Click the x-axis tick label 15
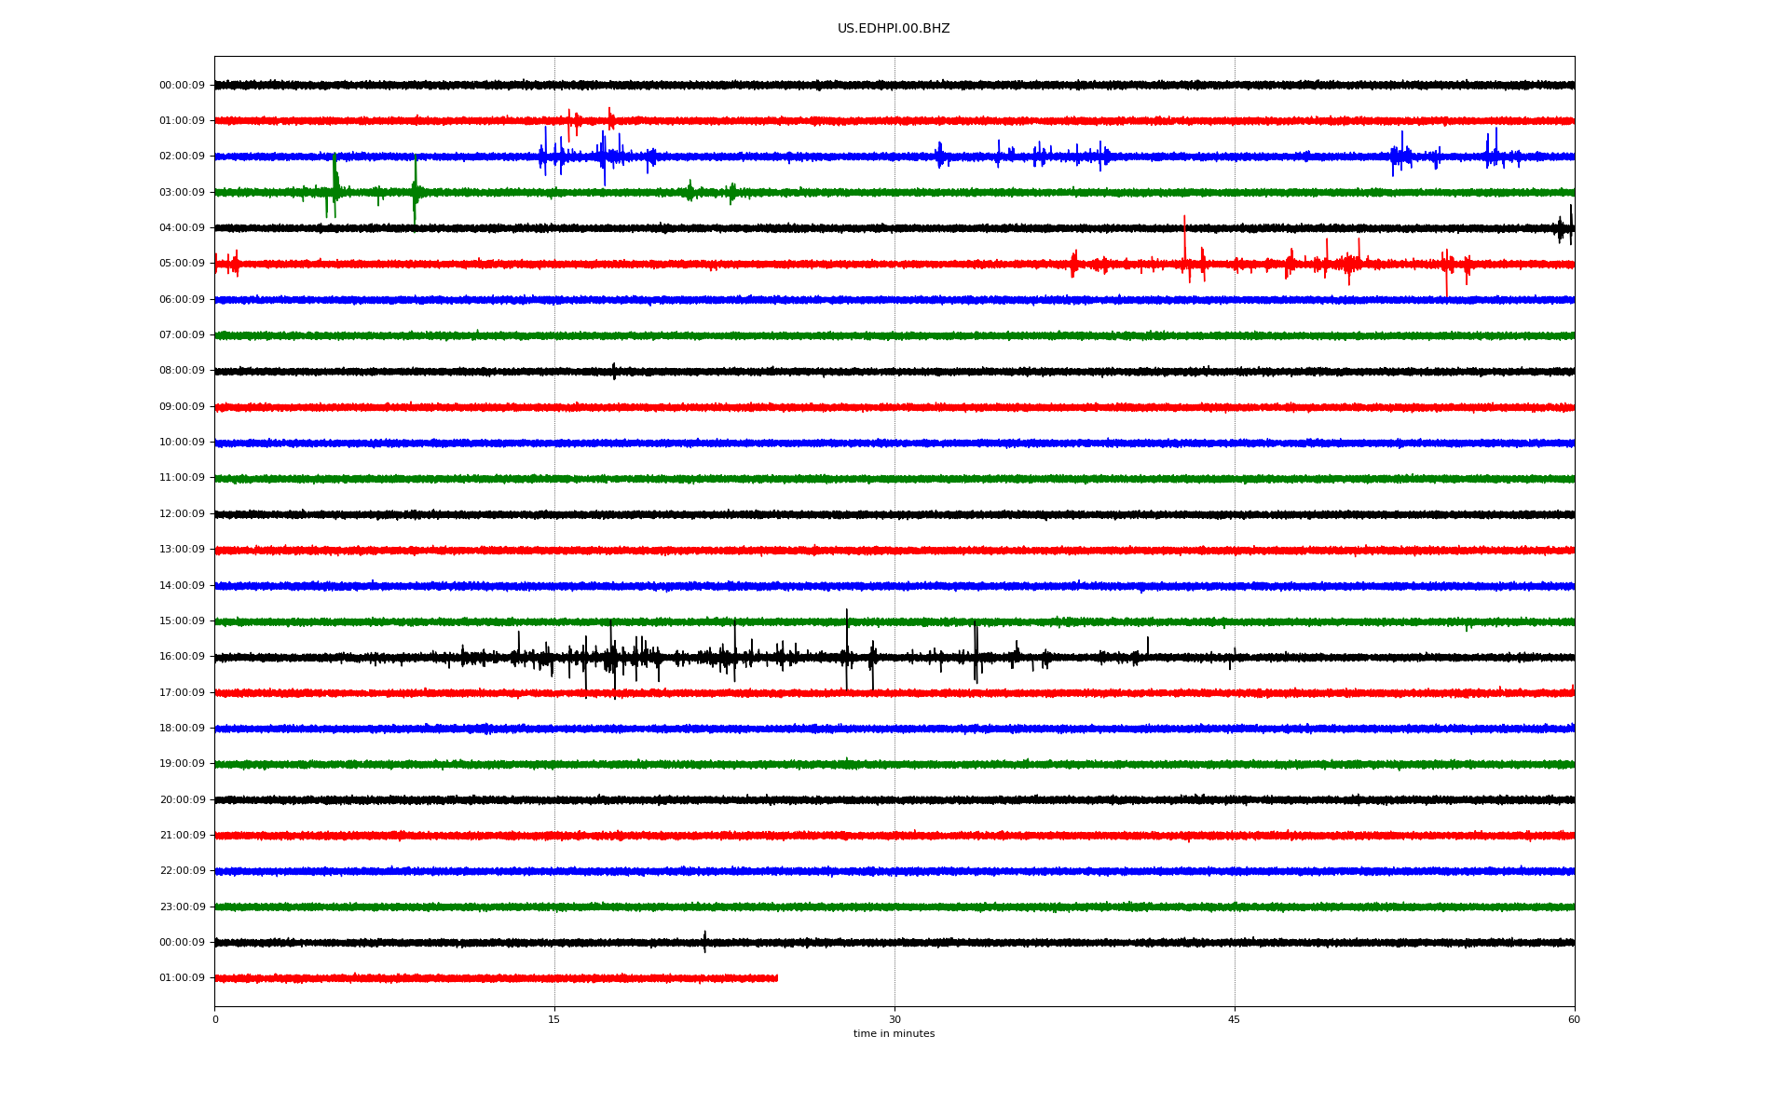Viewport: 1789px width, 1118px height. (554, 1019)
